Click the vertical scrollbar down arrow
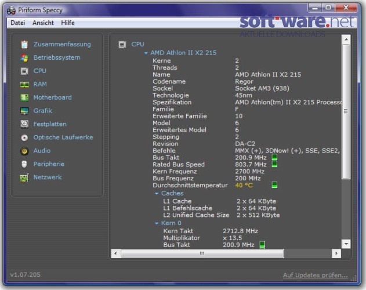The height and width of the screenshot is (290, 366). click(346, 244)
